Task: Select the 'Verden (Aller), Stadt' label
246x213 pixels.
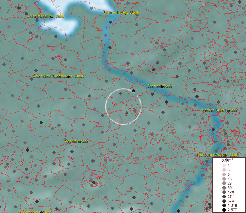Action: pos(219,110)
